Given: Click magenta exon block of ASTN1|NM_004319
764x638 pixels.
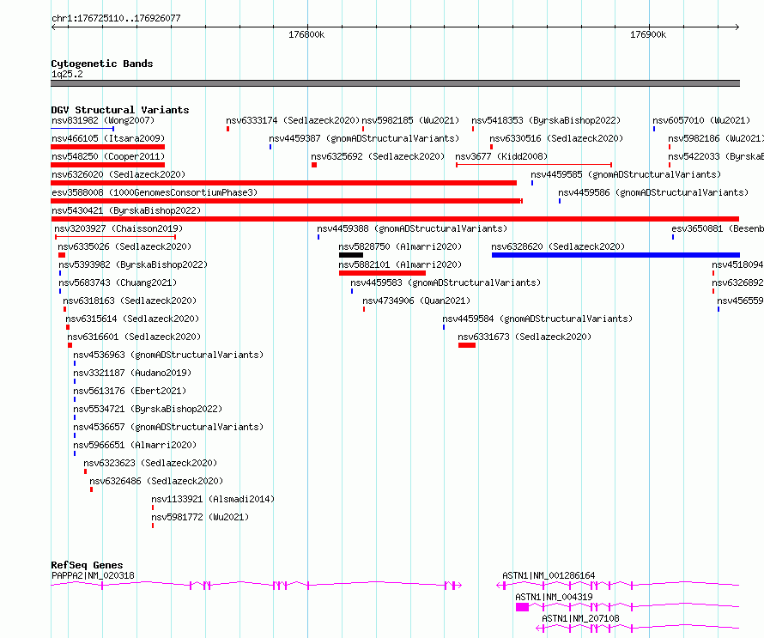Looking at the screenshot, I should pyautogui.click(x=522, y=607).
